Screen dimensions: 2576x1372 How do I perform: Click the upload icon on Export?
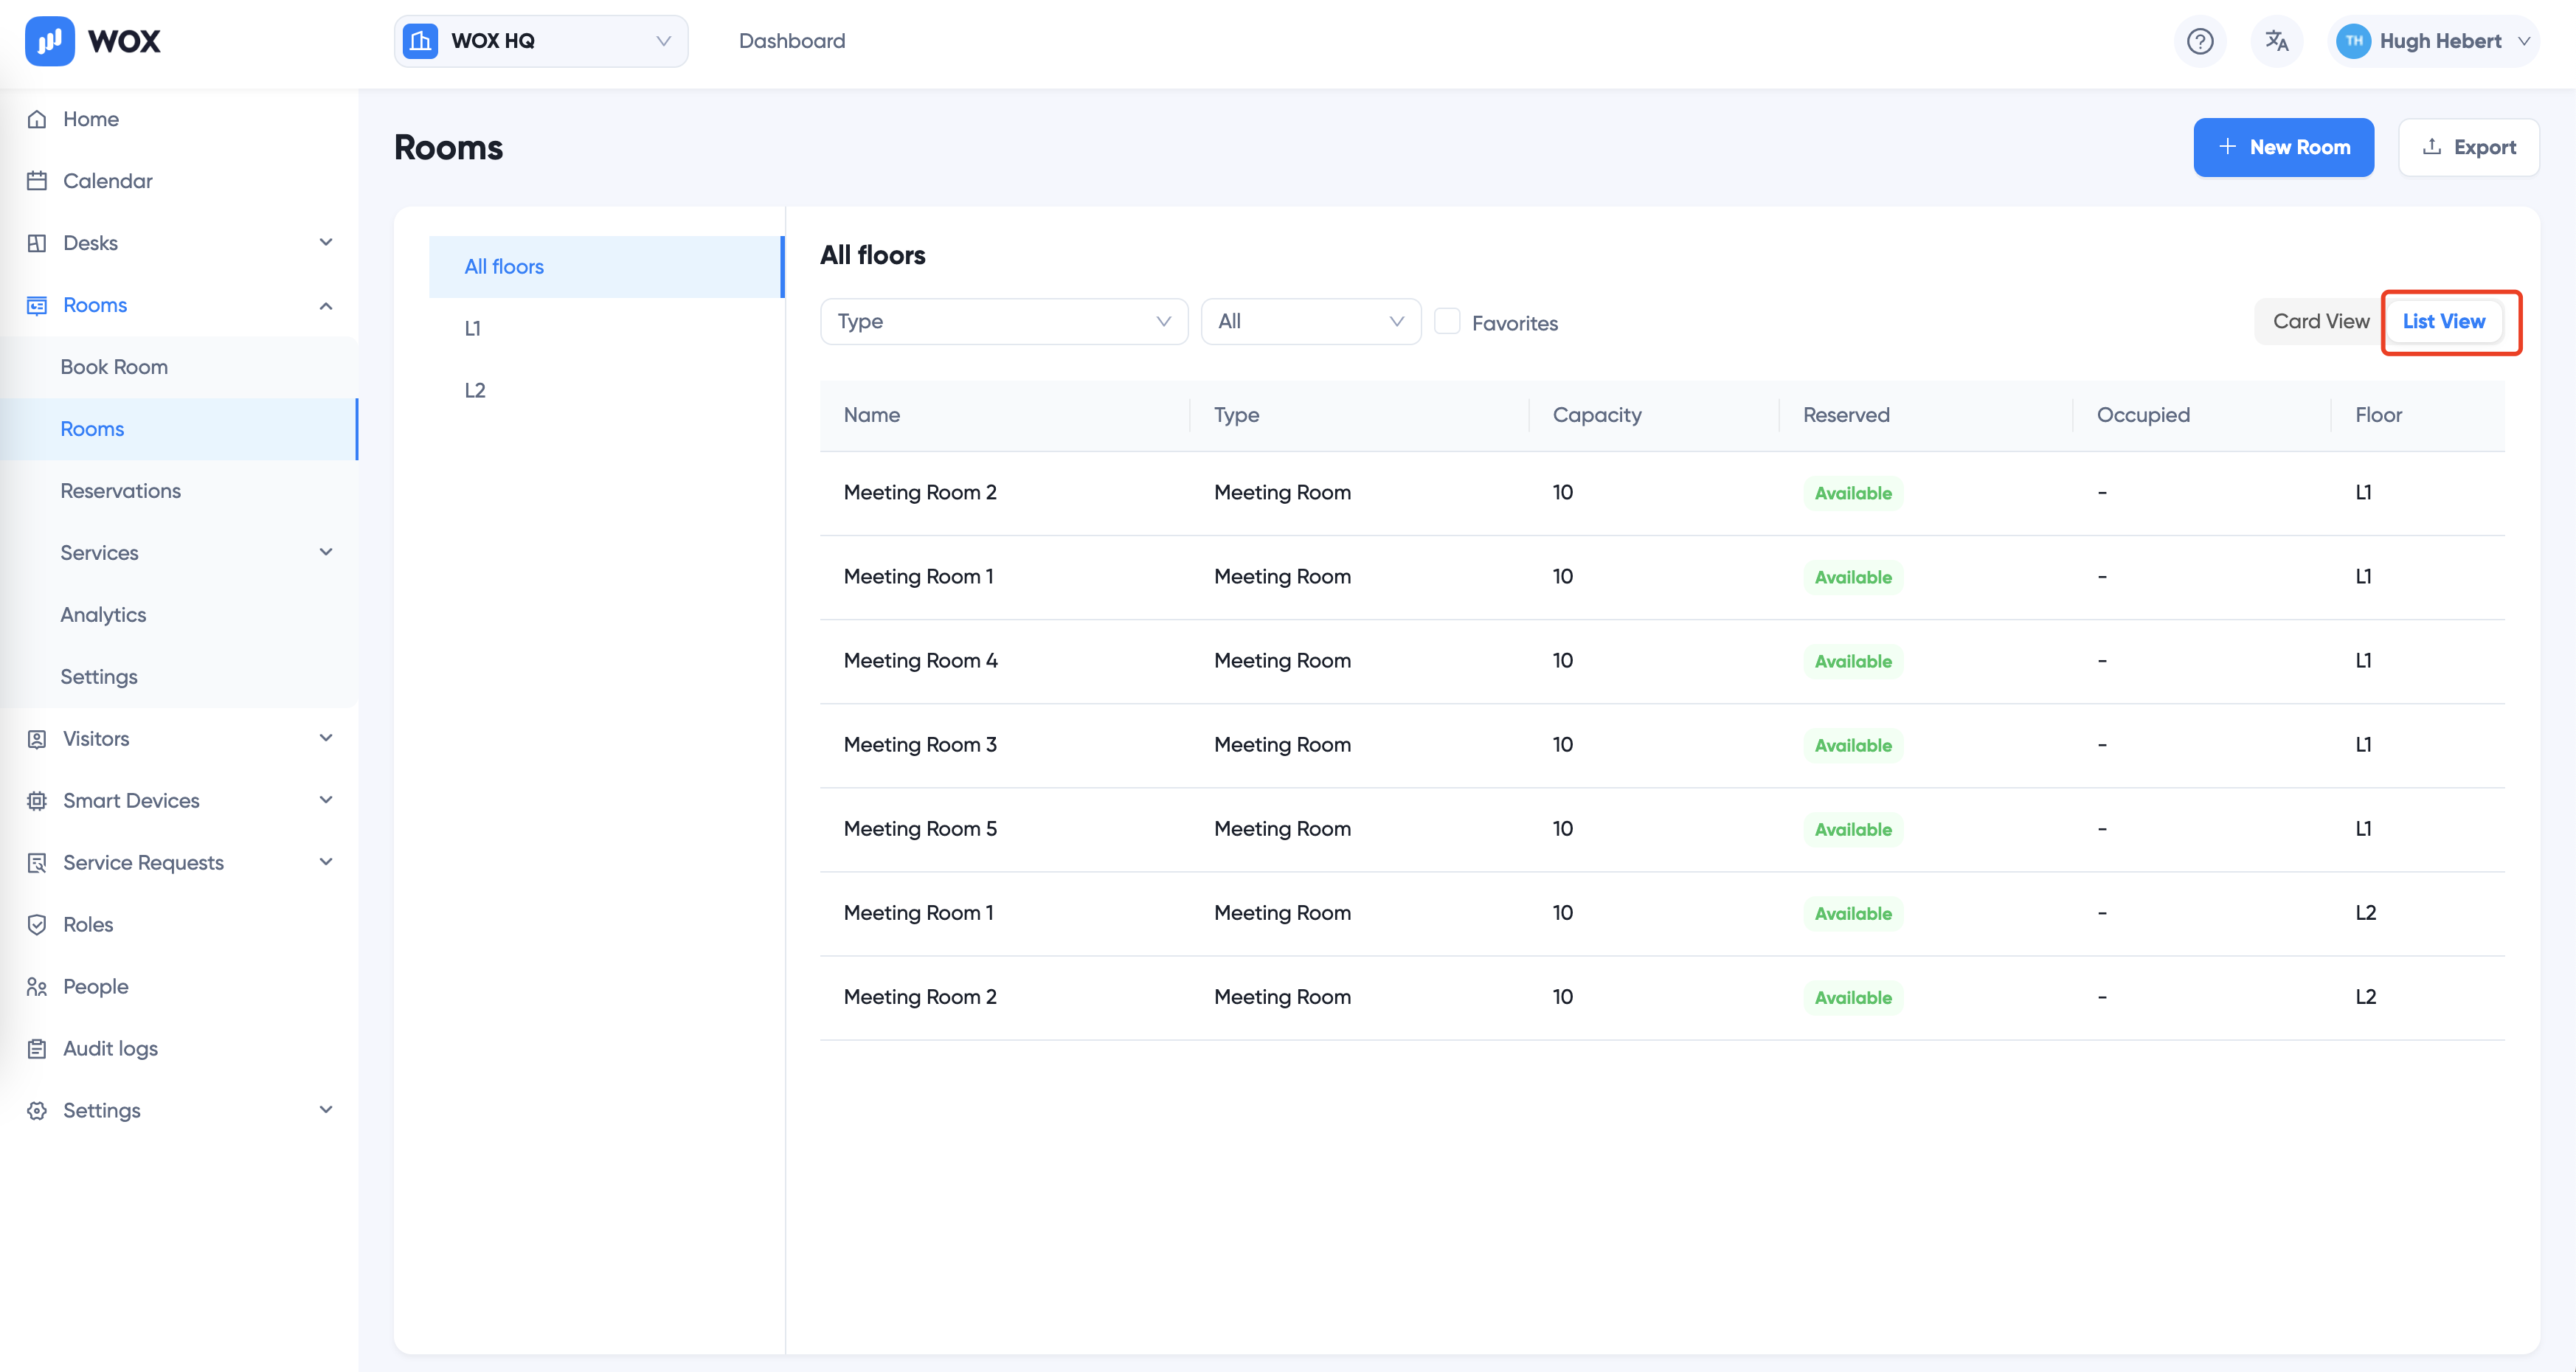tap(2432, 147)
